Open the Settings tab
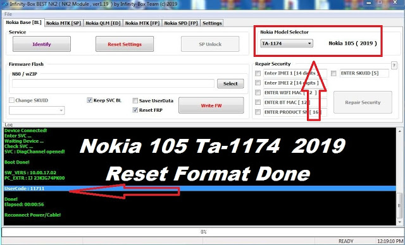405x245 pixels. (x=212, y=23)
